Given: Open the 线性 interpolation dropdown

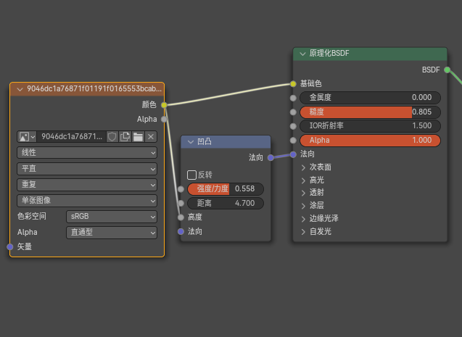Looking at the screenshot, I should [x=87, y=153].
